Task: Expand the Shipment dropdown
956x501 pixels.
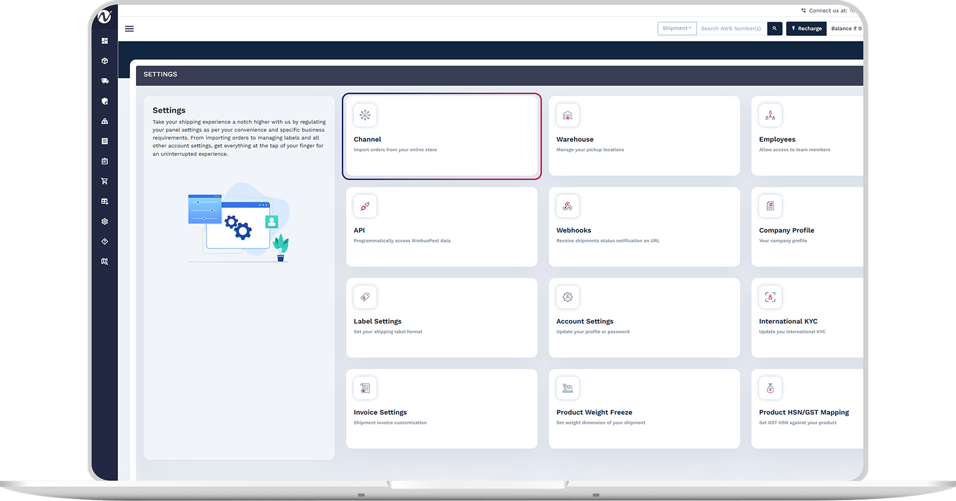Action: pos(676,28)
